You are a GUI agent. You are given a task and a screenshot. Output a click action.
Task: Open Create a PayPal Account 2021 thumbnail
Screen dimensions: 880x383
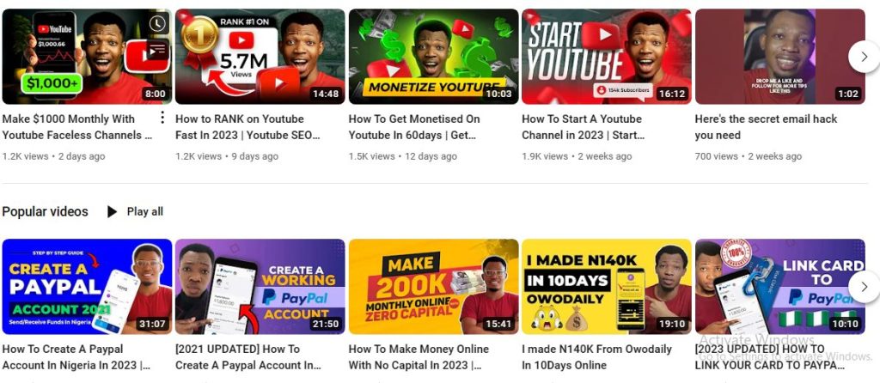point(87,287)
